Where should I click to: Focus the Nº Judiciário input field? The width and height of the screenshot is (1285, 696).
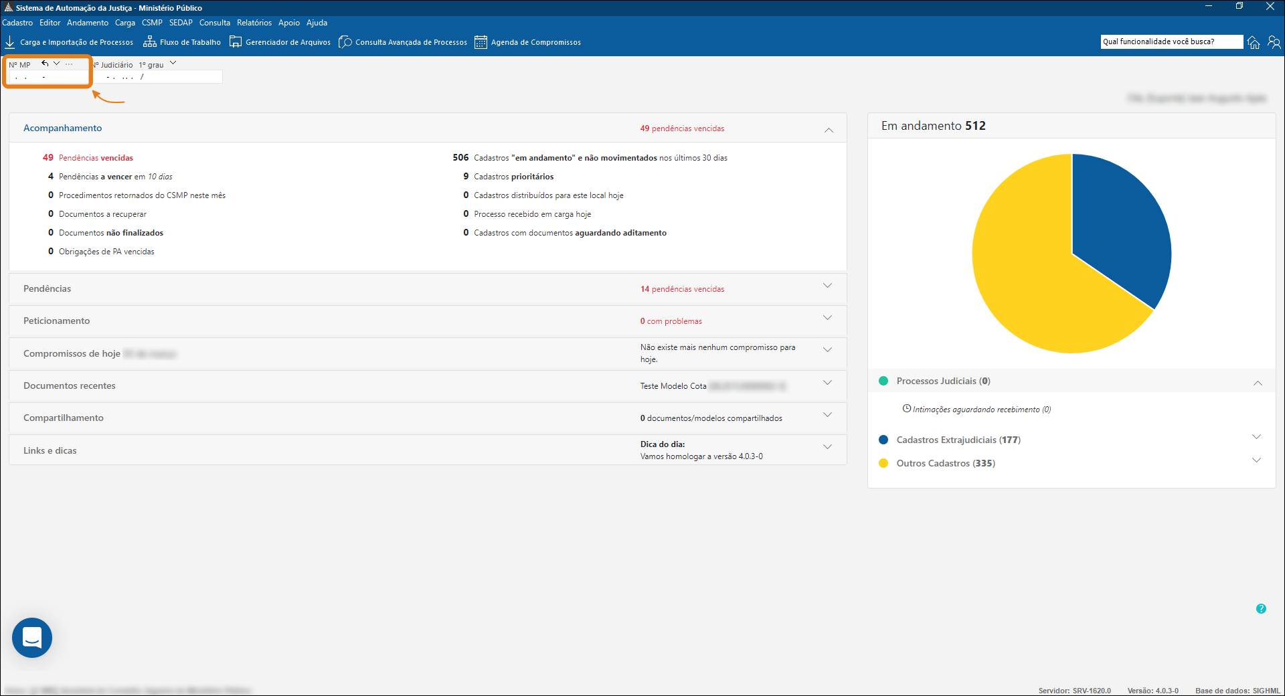(159, 77)
